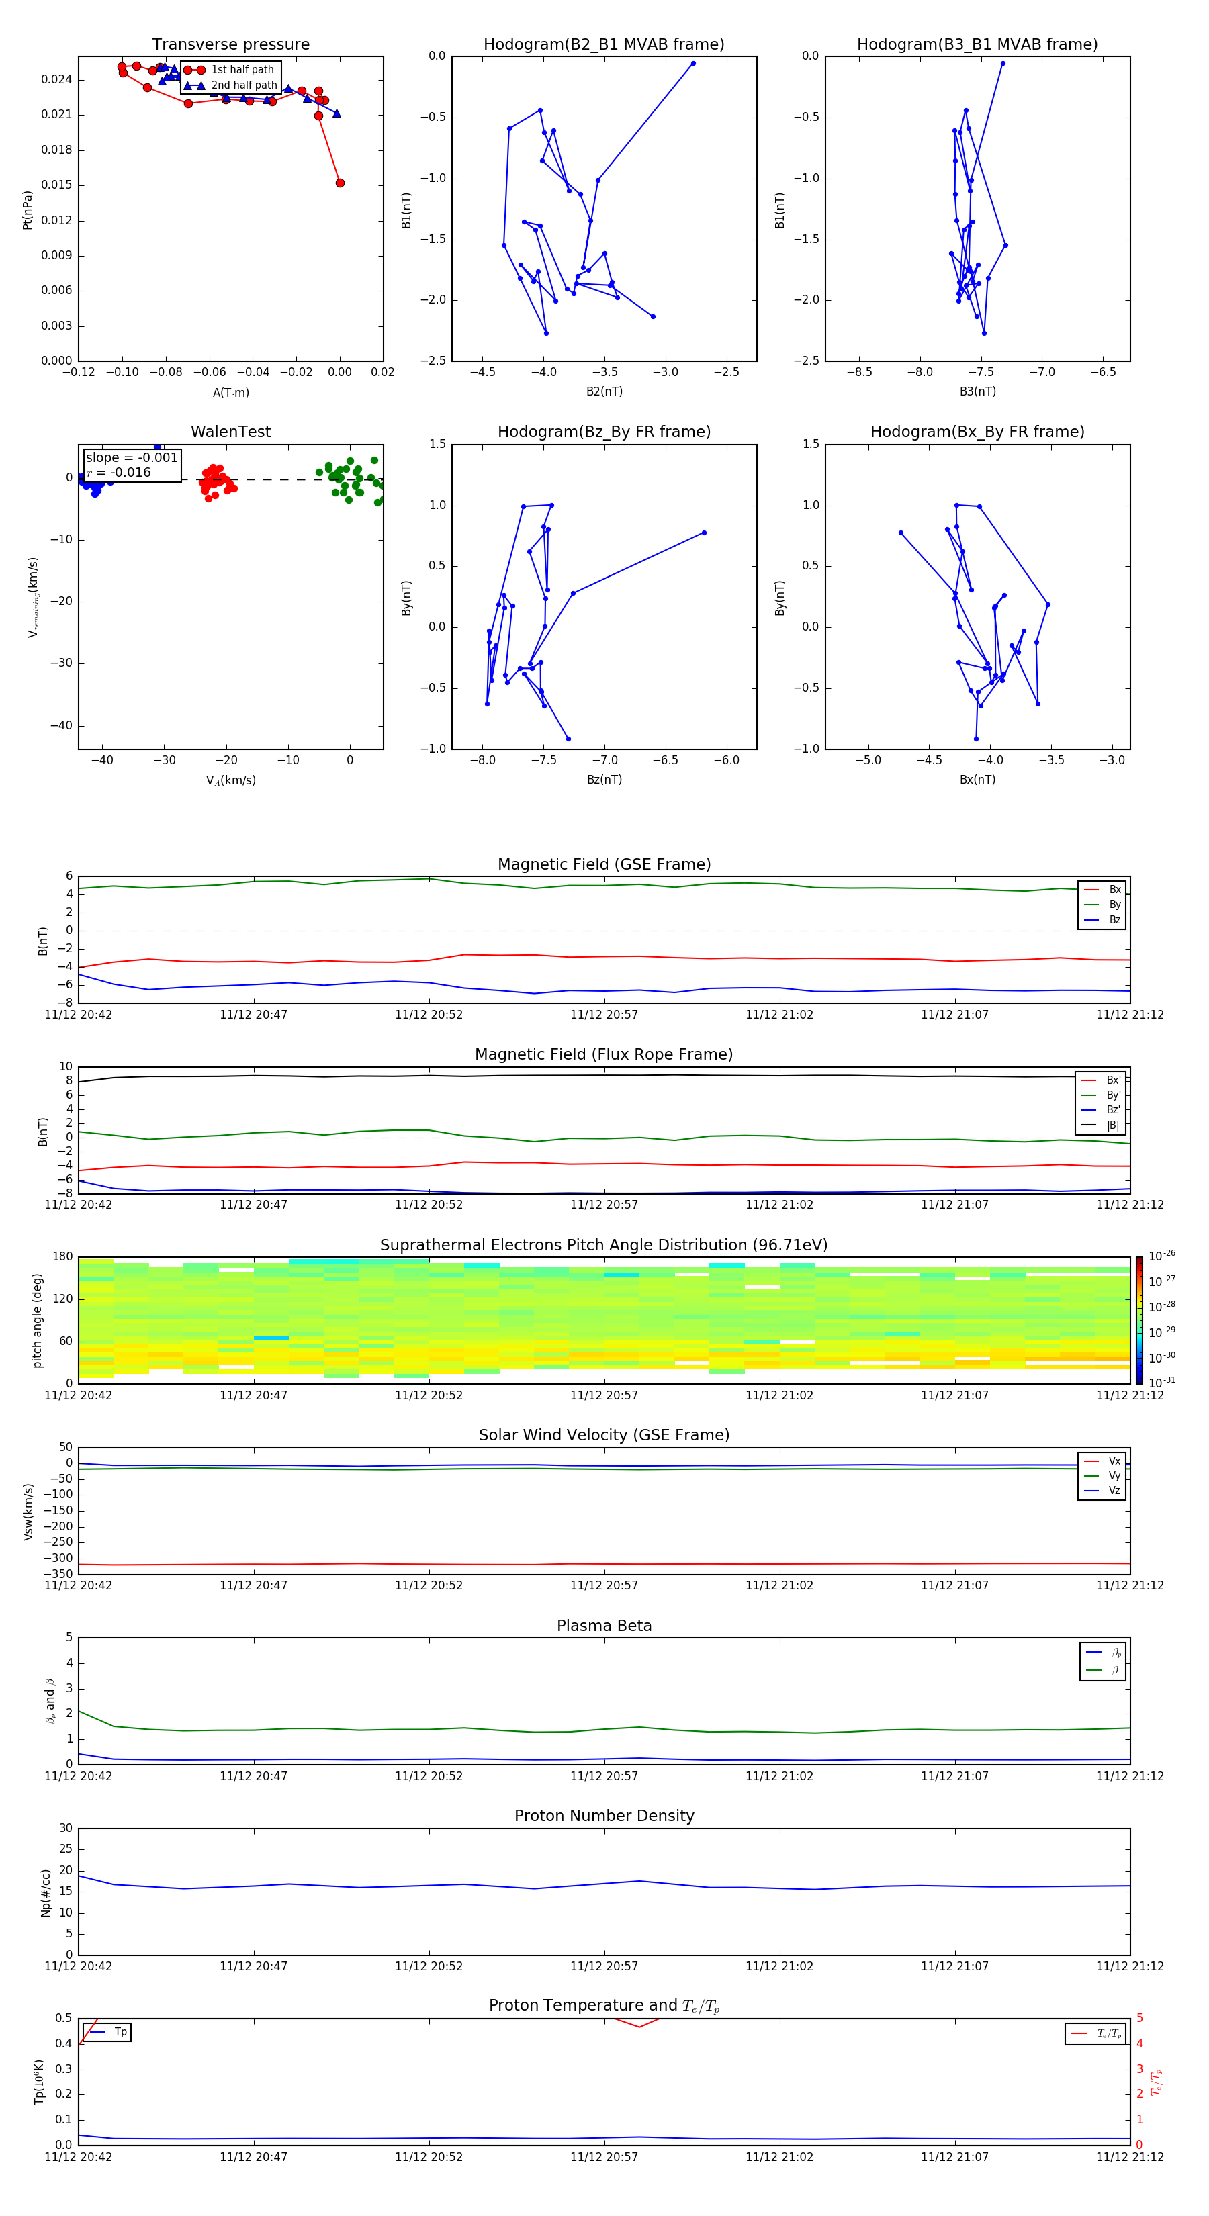Click the β legend entry in Plasma Beta plot
Image resolution: width=1209 pixels, height=2216 pixels.
point(1103,1670)
